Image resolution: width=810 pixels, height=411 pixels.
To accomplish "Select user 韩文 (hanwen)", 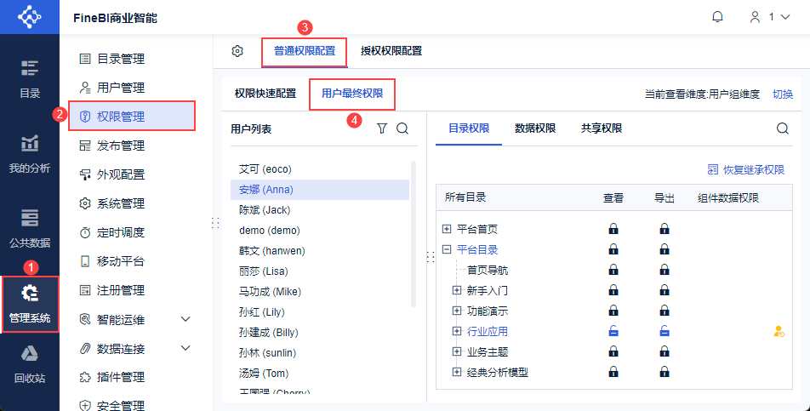I will [320, 251].
